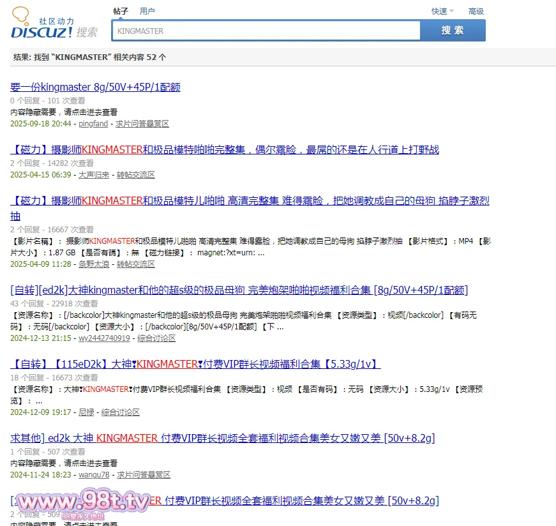Open author wangu78's profile
556x526 pixels.
pyautogui.click(x=94, y=474)
